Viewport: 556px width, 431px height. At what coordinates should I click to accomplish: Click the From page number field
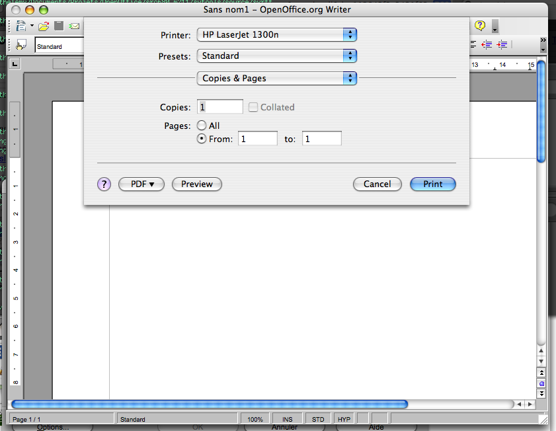[258, 139]
